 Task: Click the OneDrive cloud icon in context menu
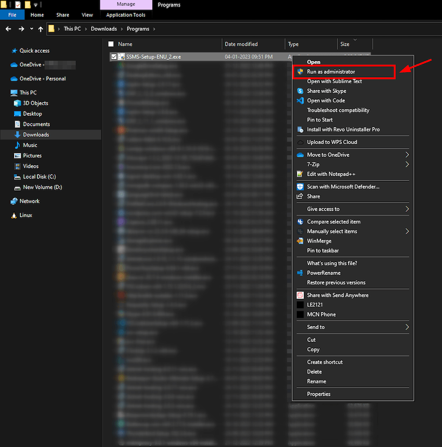[x=300, y=155]
